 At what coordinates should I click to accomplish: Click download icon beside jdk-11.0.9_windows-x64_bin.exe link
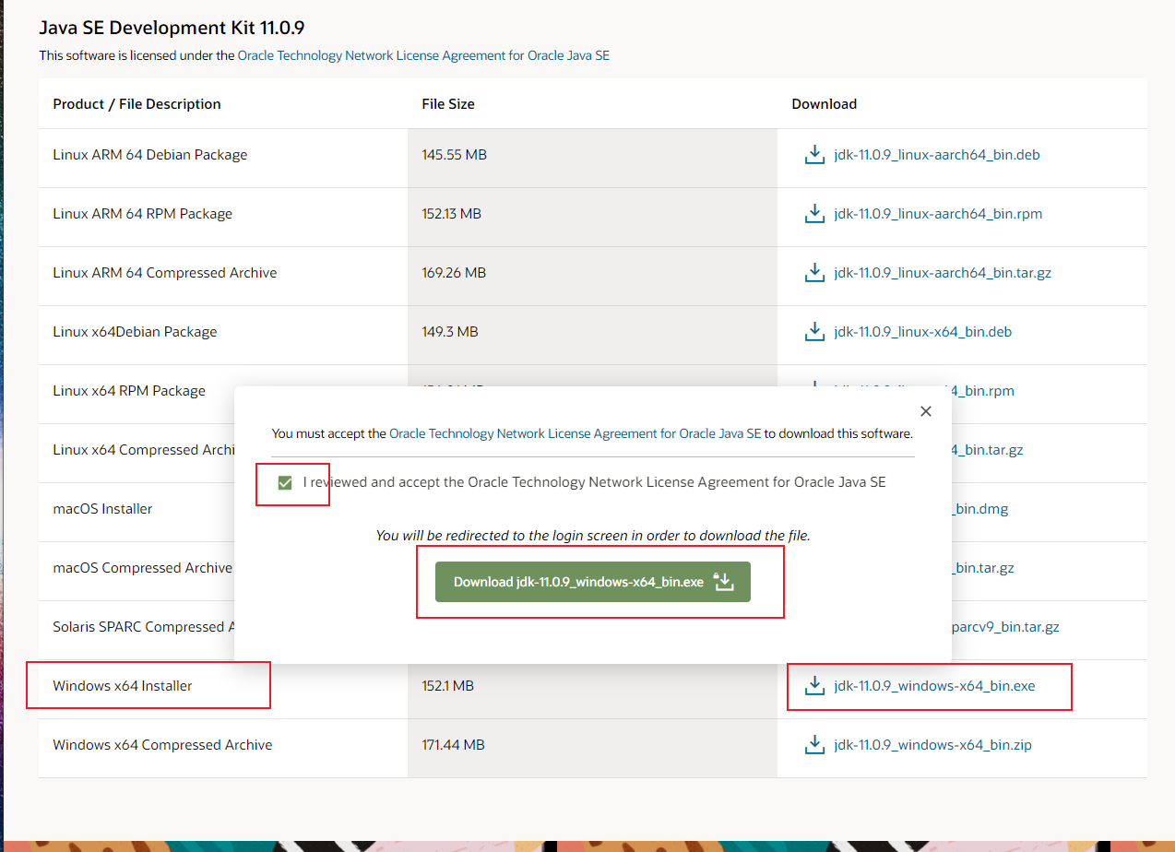click(814, 686)
